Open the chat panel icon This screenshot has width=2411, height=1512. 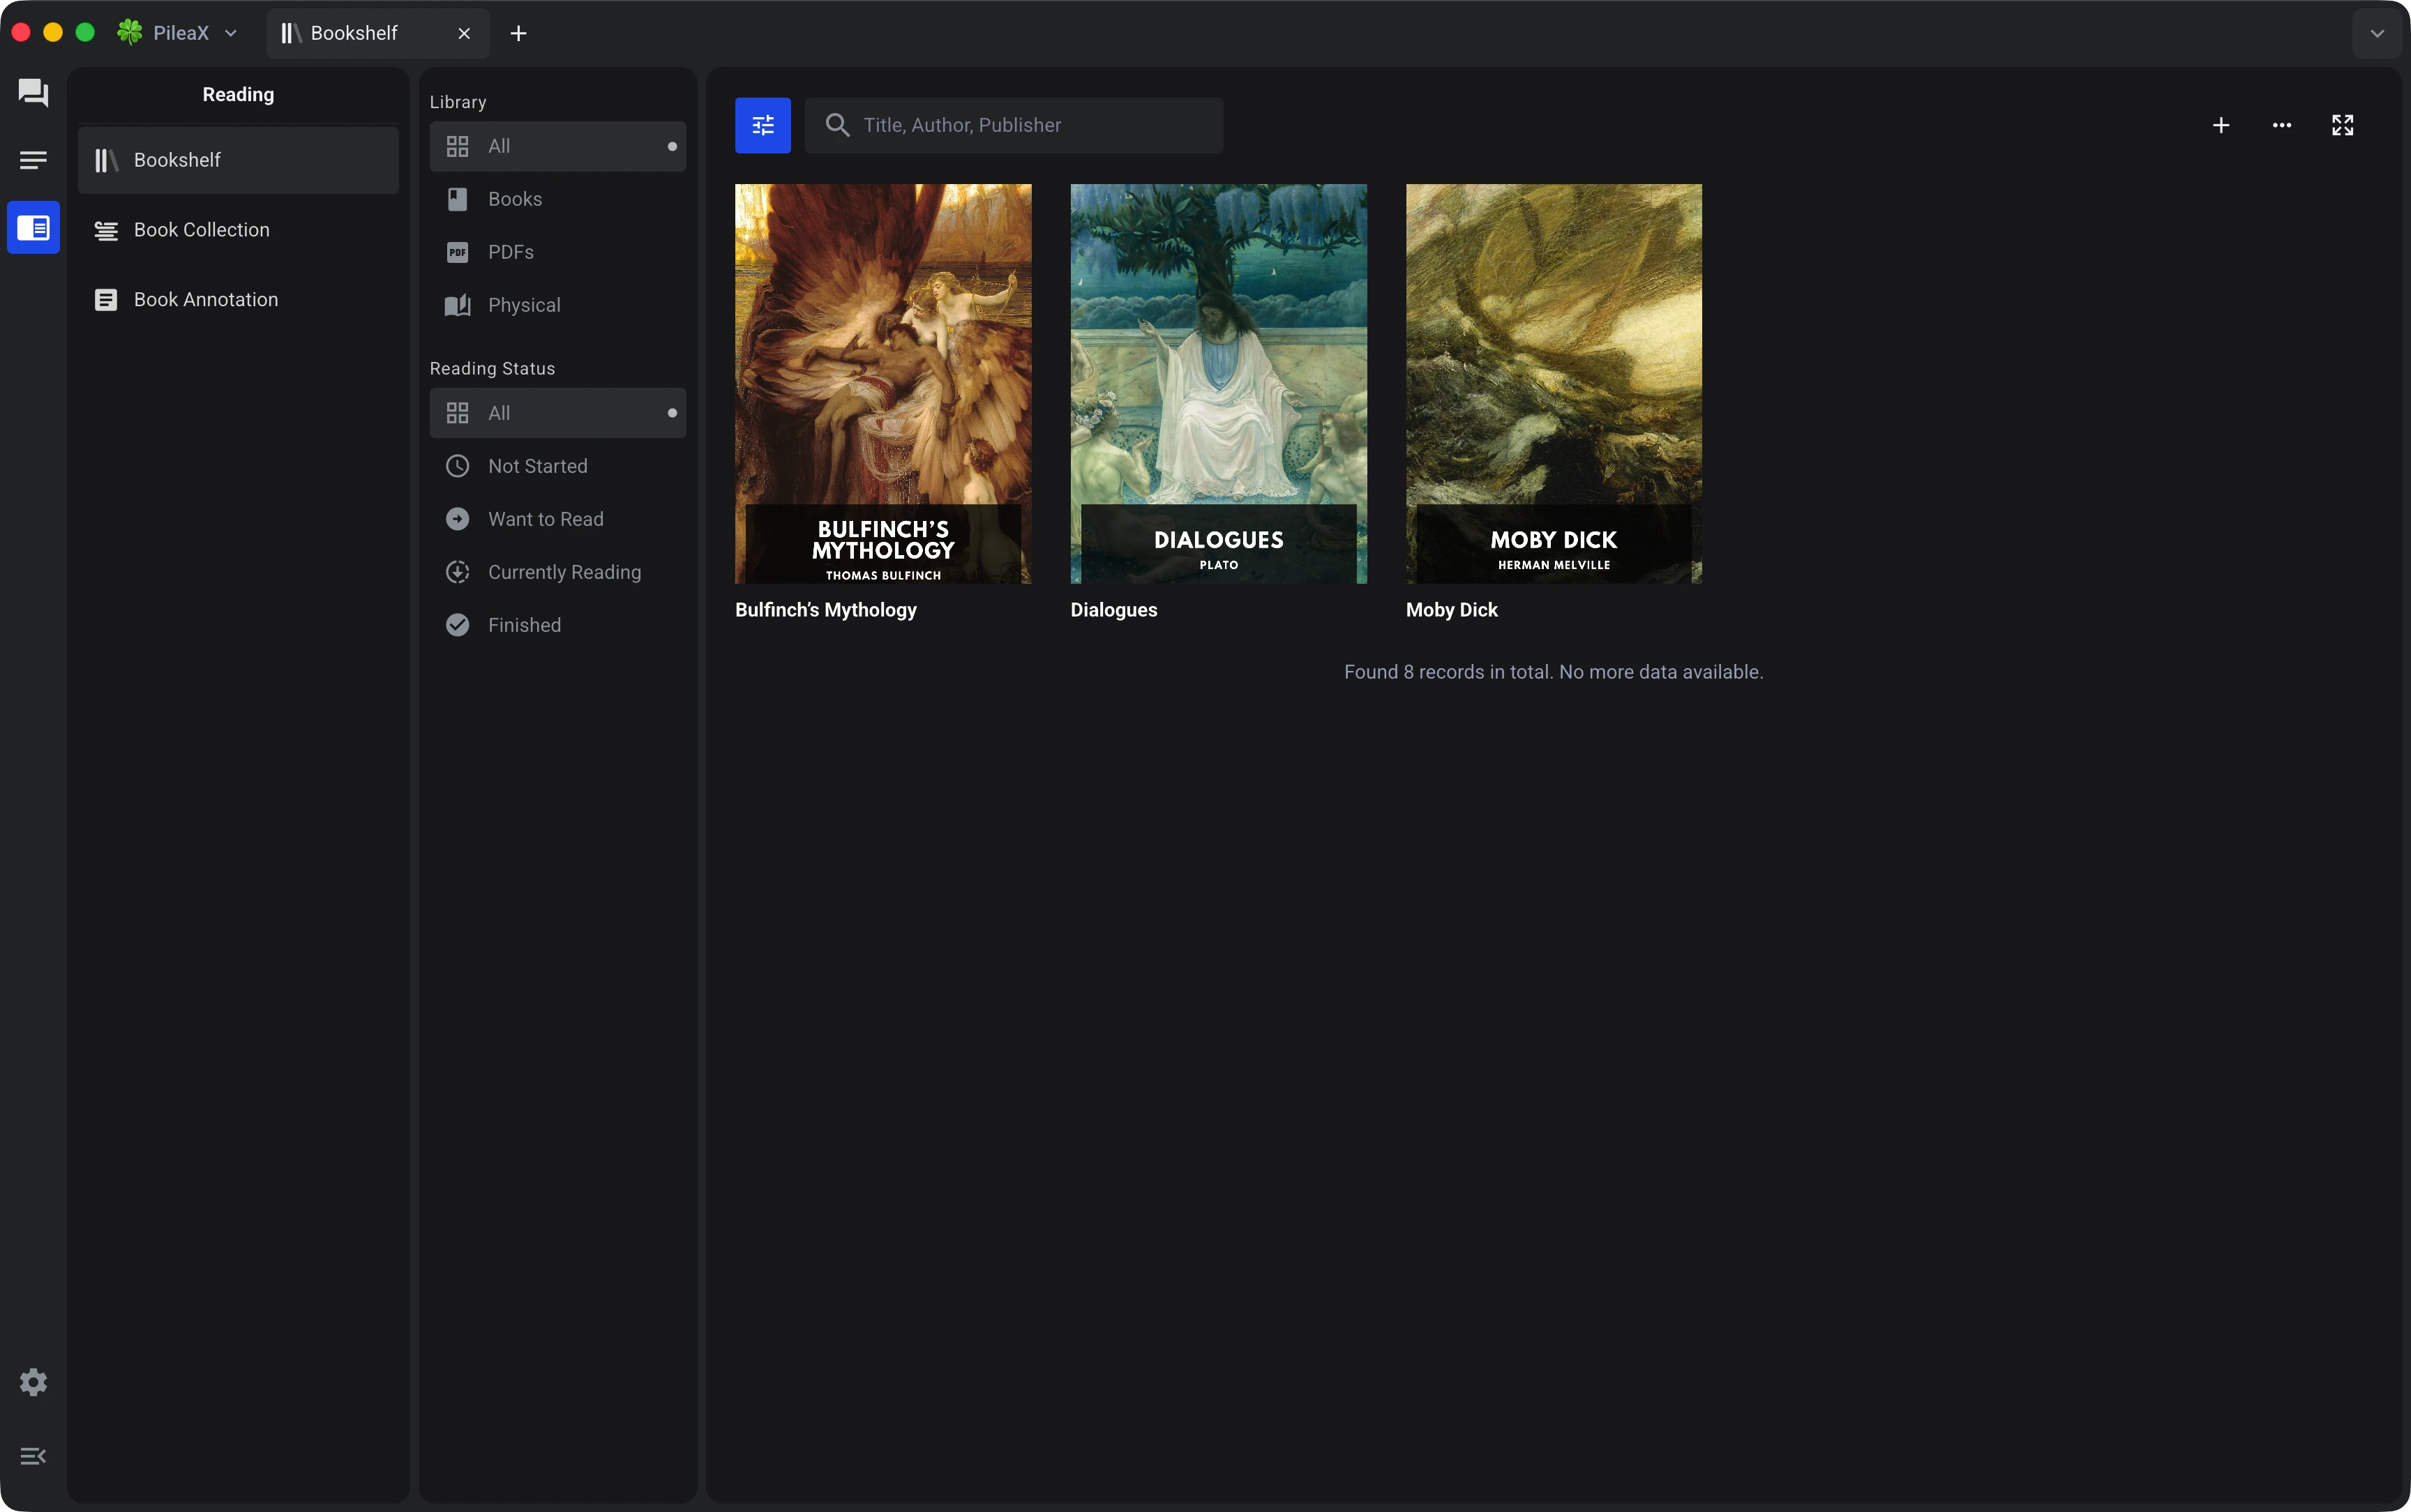tap(33, 93)
